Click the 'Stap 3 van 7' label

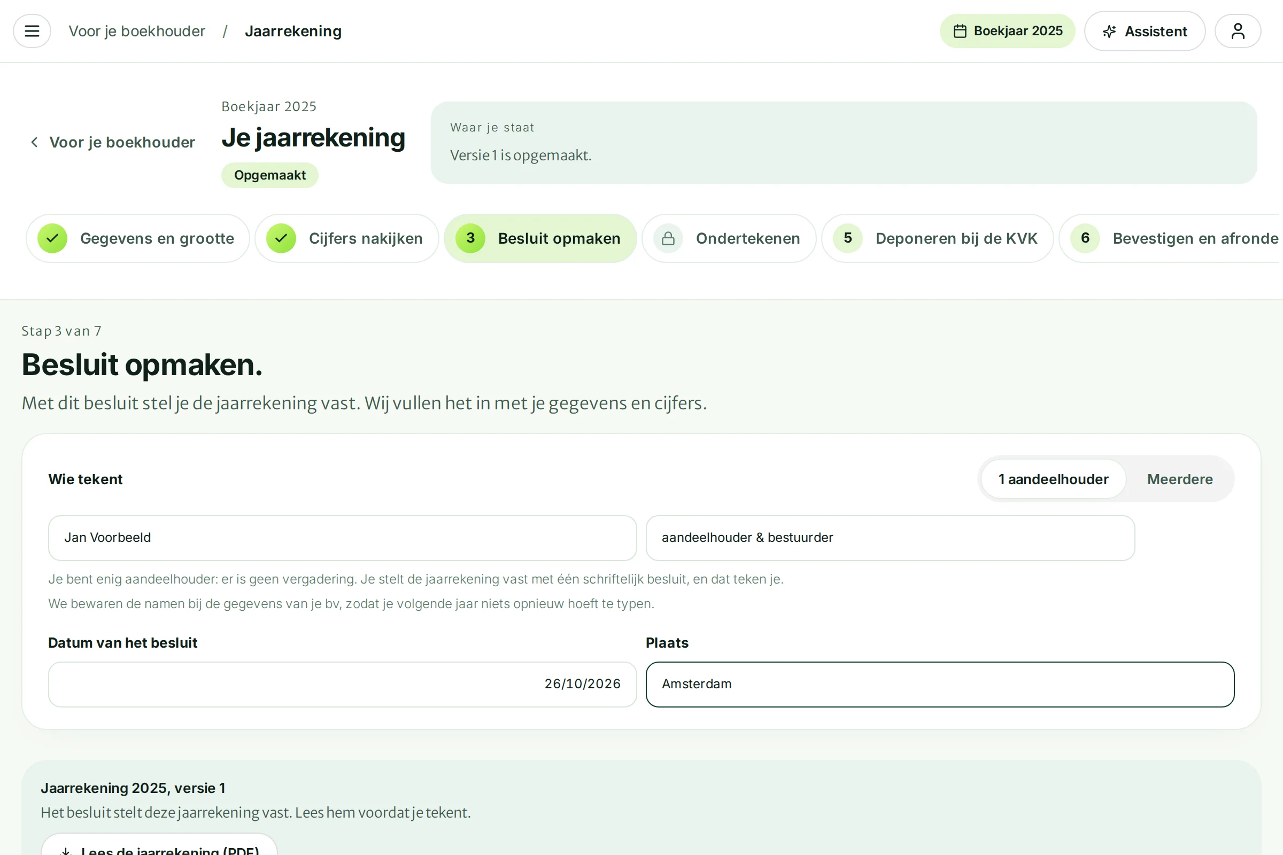[x=61, y=331]
